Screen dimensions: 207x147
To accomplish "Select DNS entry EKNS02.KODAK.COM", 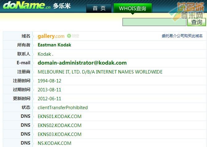I will pos(60,125).
